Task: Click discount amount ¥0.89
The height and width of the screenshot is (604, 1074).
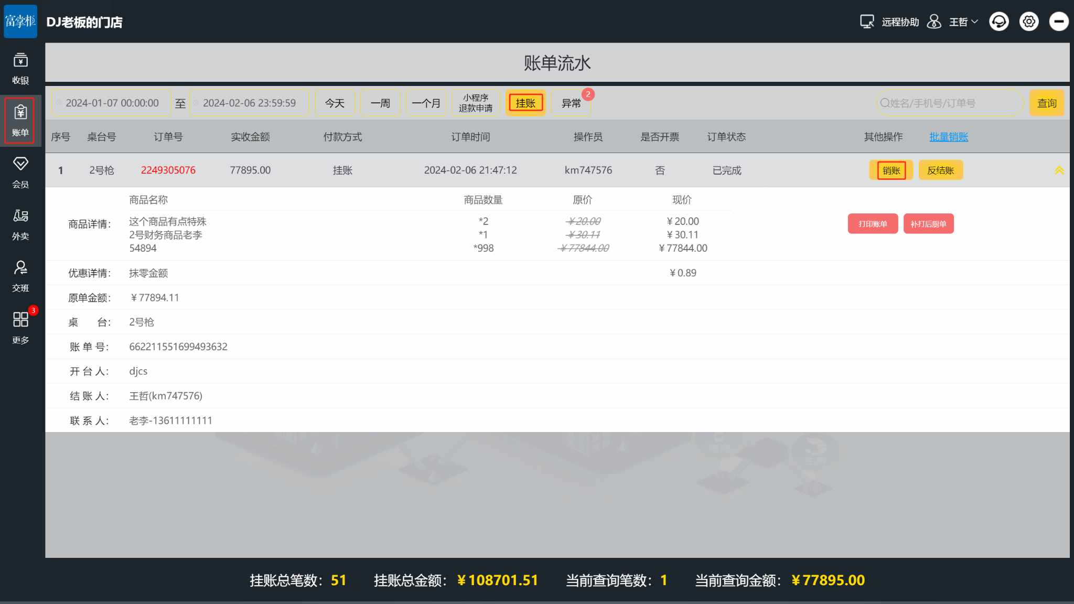Action: tap(683, 273)
